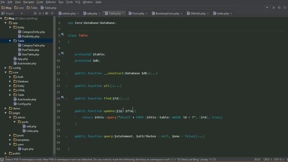Select CategoryTable.php in the project tree
Screen dimensions: 288x162
pyautogui.click(x=31, y=45)
